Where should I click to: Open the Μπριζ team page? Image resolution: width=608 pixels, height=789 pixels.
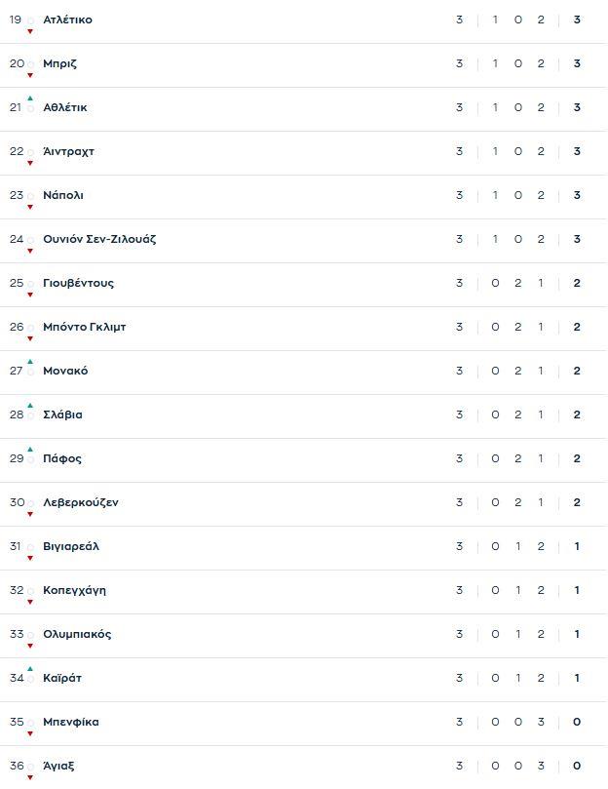(59, 63)
